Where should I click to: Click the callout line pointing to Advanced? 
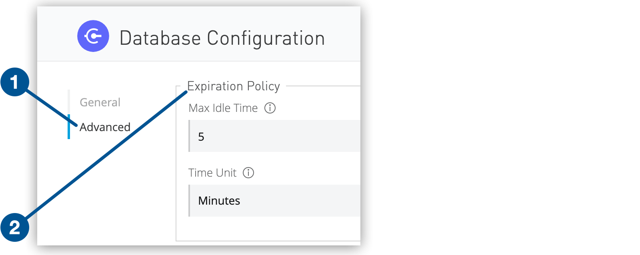(x=51, y=109)
